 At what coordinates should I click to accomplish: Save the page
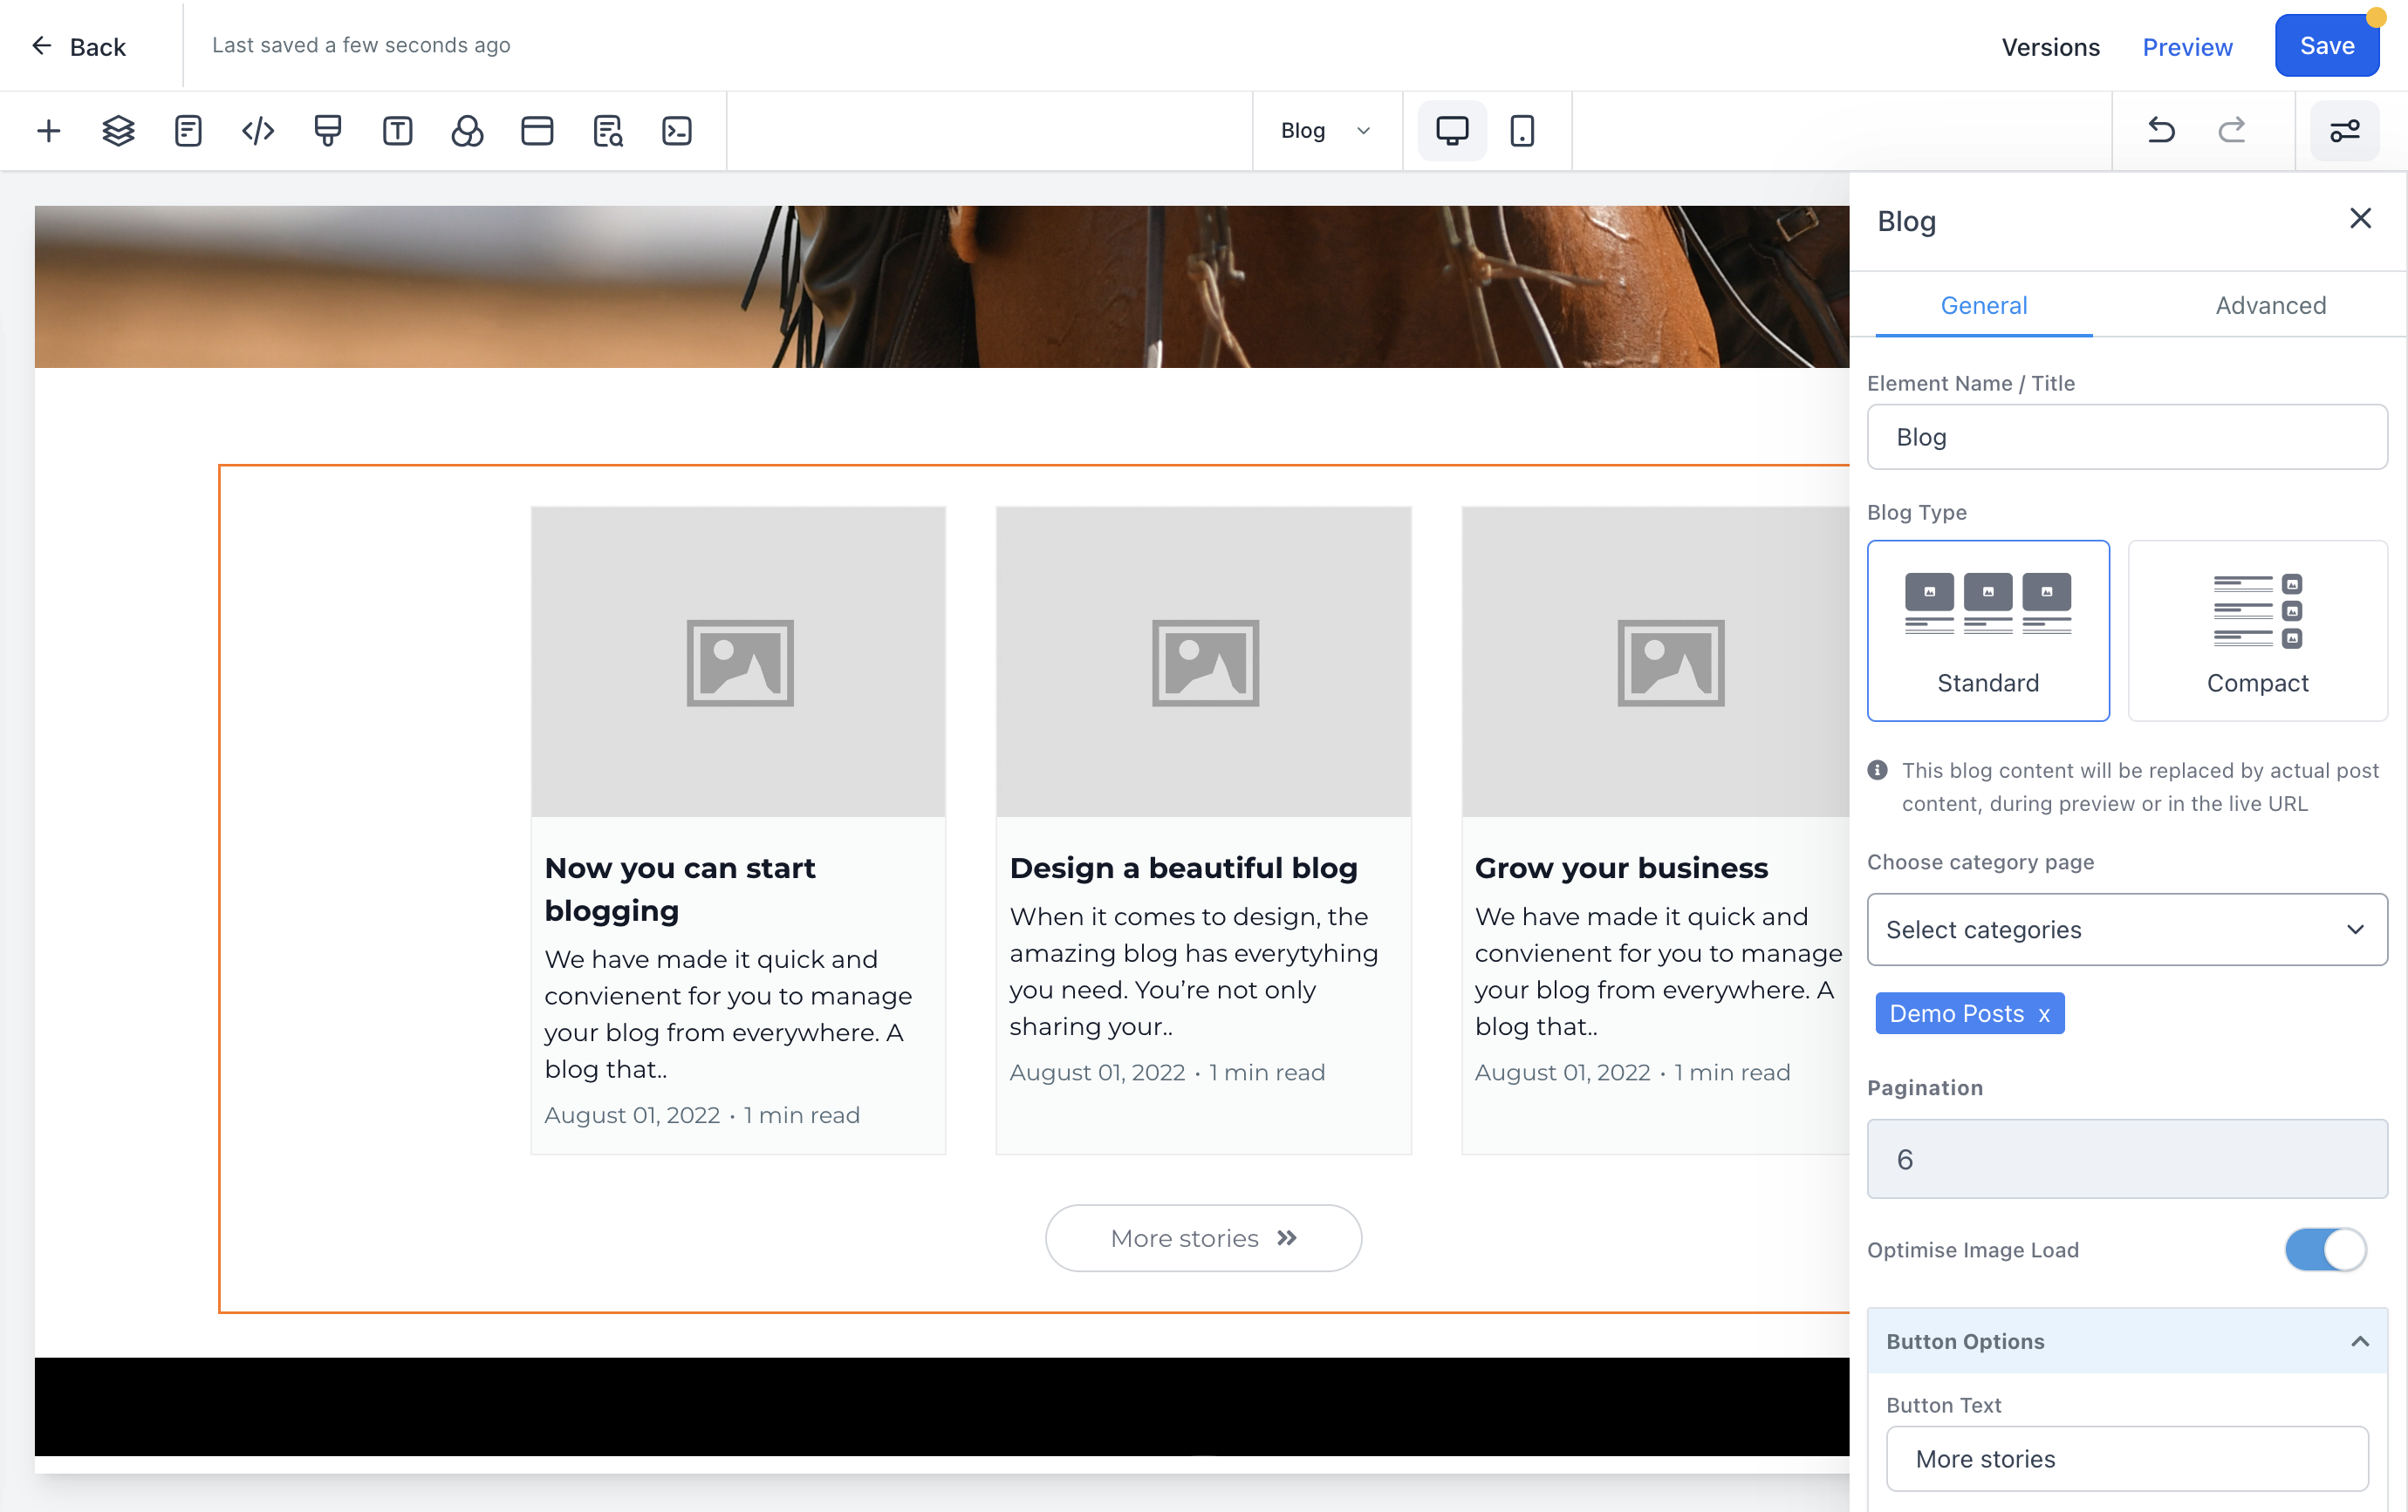[x=2327, y=45]
